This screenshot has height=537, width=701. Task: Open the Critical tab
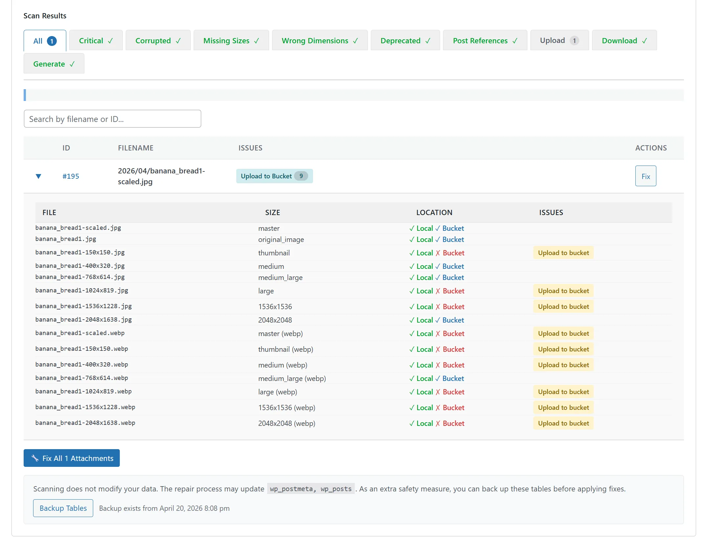[x=96, y=41]
